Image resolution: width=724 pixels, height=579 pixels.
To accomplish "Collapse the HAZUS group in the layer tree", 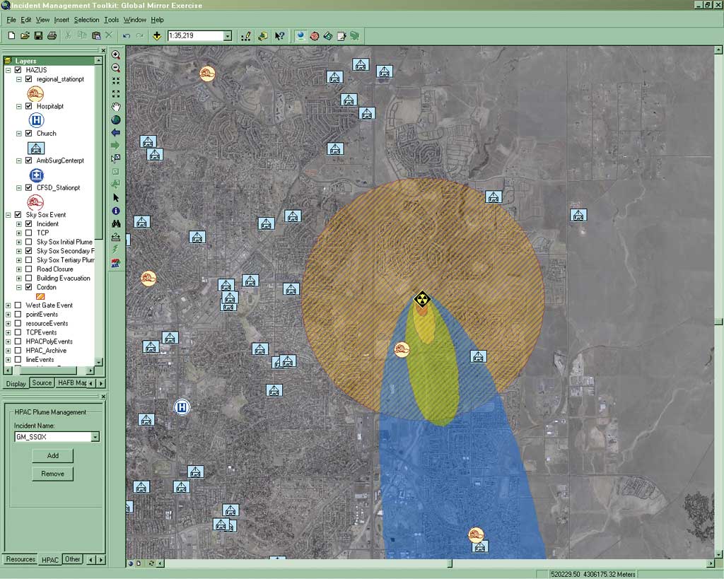I will tap(8, 70).
